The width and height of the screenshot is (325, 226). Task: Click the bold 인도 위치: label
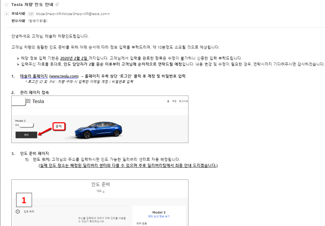(42, 159)
